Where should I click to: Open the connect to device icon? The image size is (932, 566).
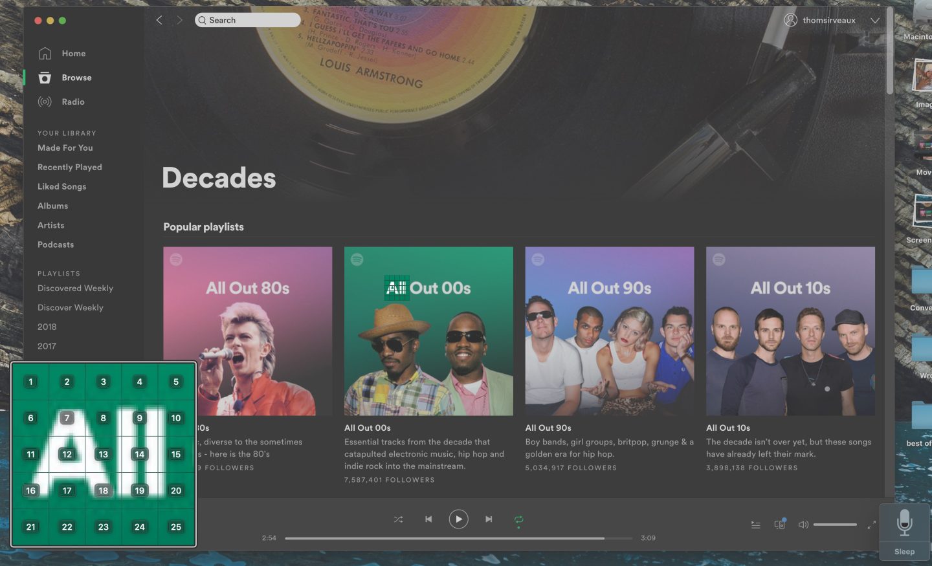(x=779, y=525)
